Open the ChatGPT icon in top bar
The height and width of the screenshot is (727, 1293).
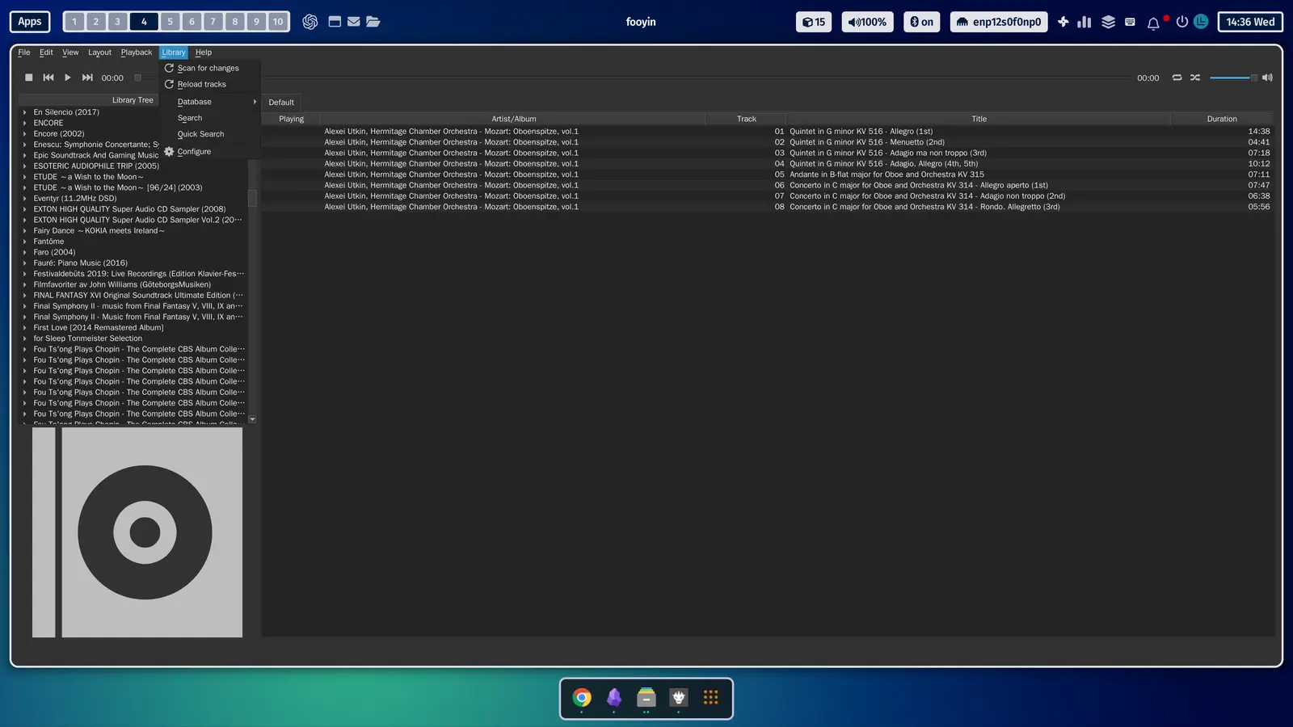(x=310, y=22)
